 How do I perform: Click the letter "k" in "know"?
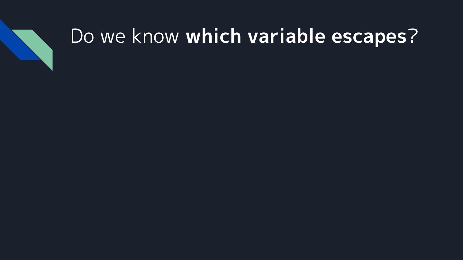(136, 36)
